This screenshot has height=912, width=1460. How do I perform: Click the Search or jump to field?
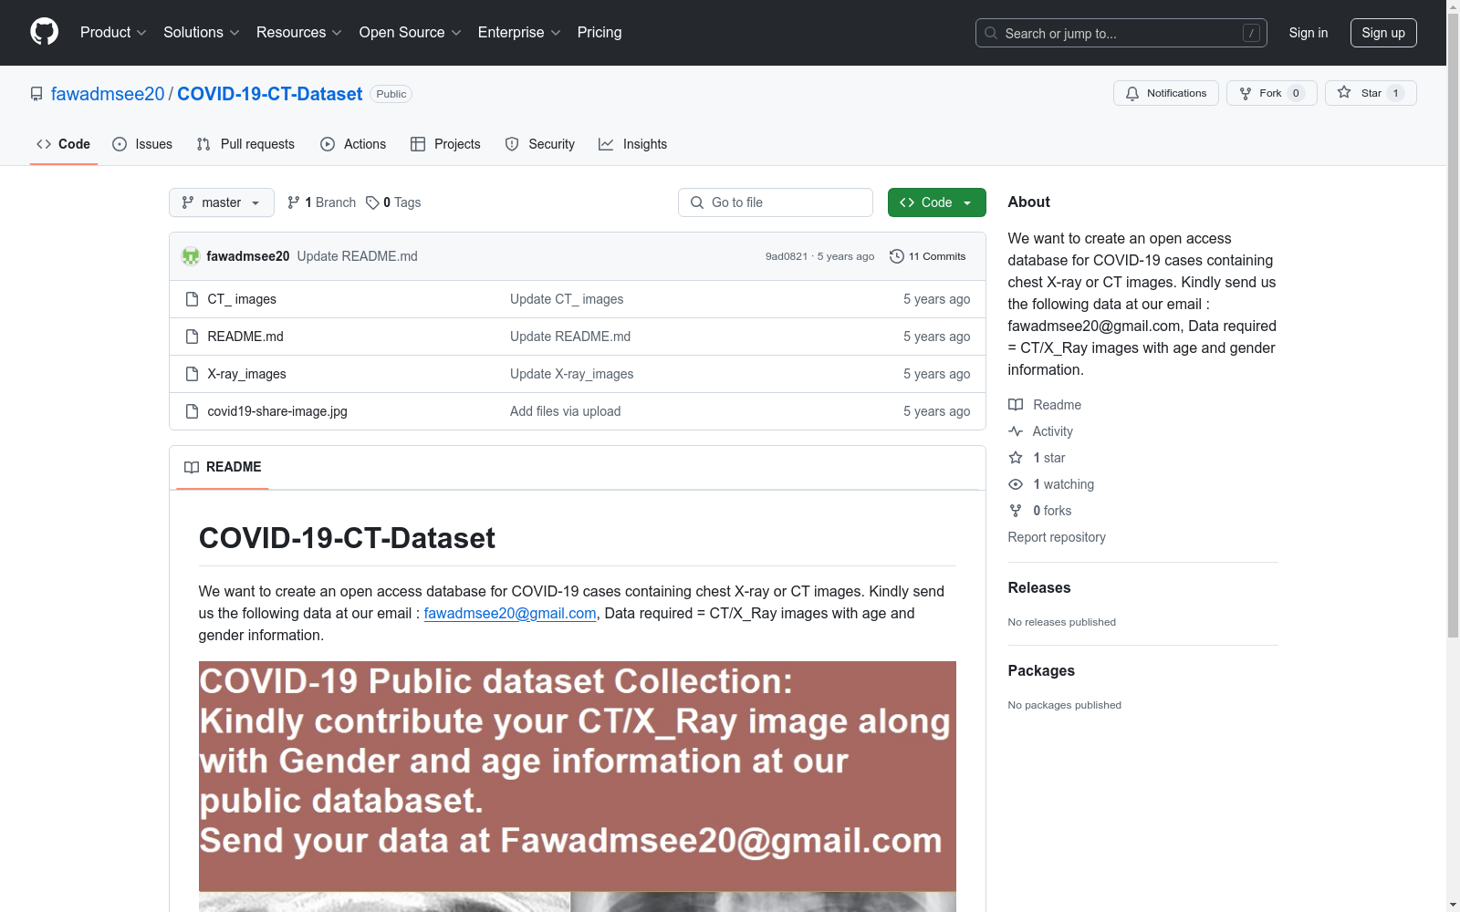1121,33
